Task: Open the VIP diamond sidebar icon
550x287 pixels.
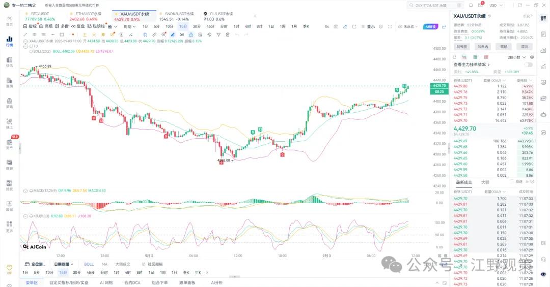Action: click(x=10, y=270)
